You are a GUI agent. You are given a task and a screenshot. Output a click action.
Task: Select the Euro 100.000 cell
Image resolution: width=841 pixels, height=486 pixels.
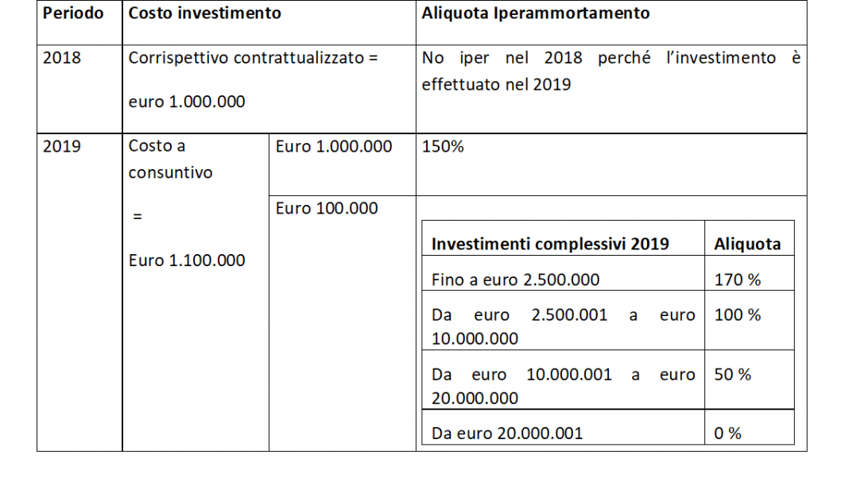coord(327,209)
